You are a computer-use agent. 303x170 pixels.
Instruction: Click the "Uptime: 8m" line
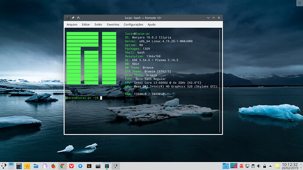(x=134, y=45)
